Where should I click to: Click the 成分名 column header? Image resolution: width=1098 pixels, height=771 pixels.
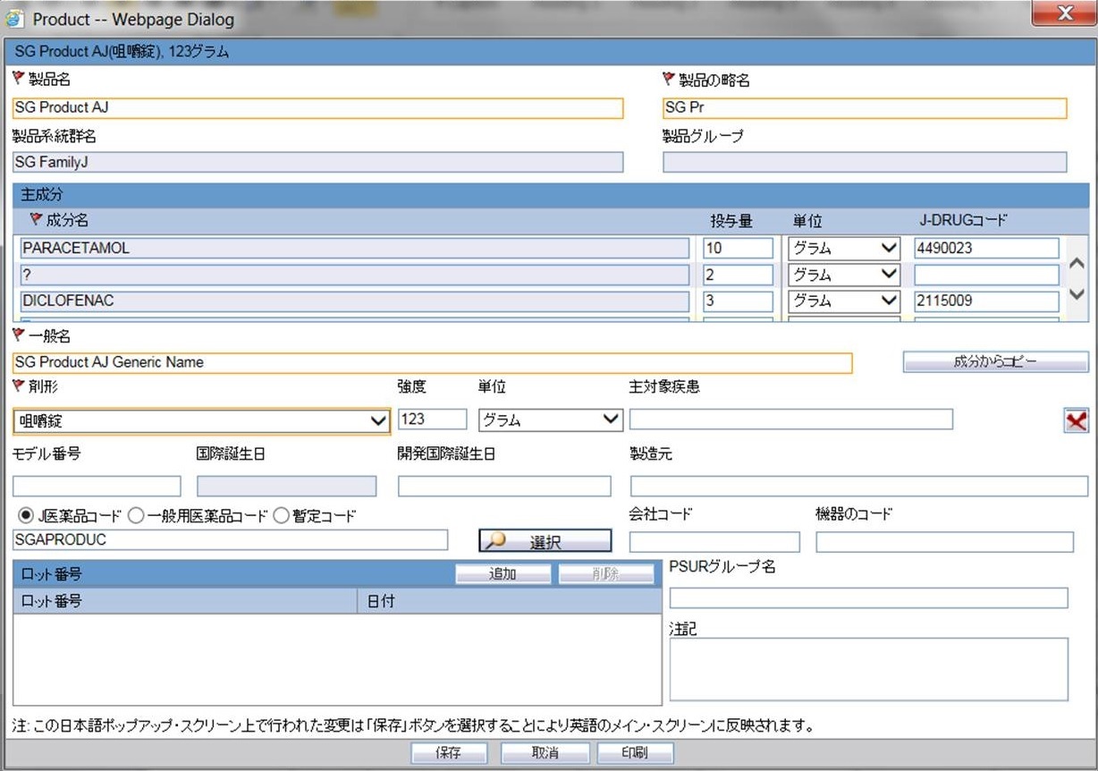coord(67,220)
